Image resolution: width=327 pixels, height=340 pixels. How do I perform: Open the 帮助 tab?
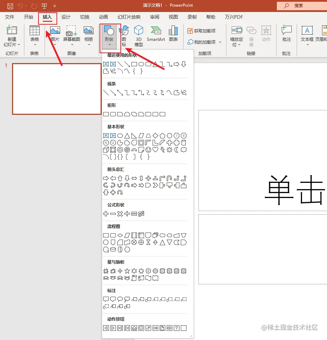[x=211, y=17]
